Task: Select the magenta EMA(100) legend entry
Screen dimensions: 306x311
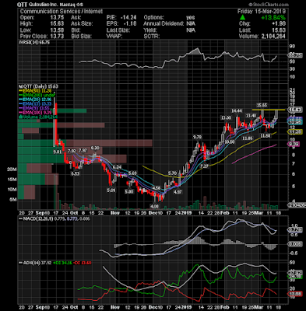Action: 35,113
